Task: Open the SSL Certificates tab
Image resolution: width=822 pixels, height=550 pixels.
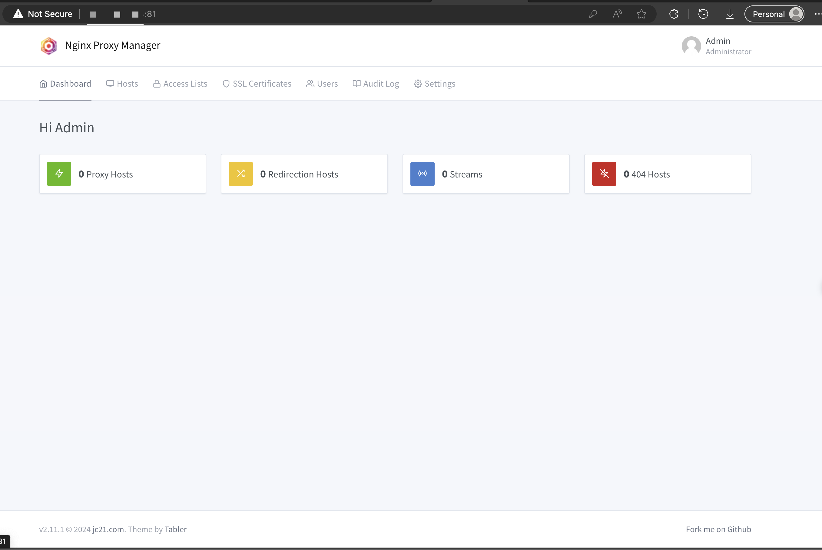Action: click(257, 84)
